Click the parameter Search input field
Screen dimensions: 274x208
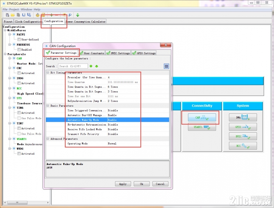[x=73, y=66]
